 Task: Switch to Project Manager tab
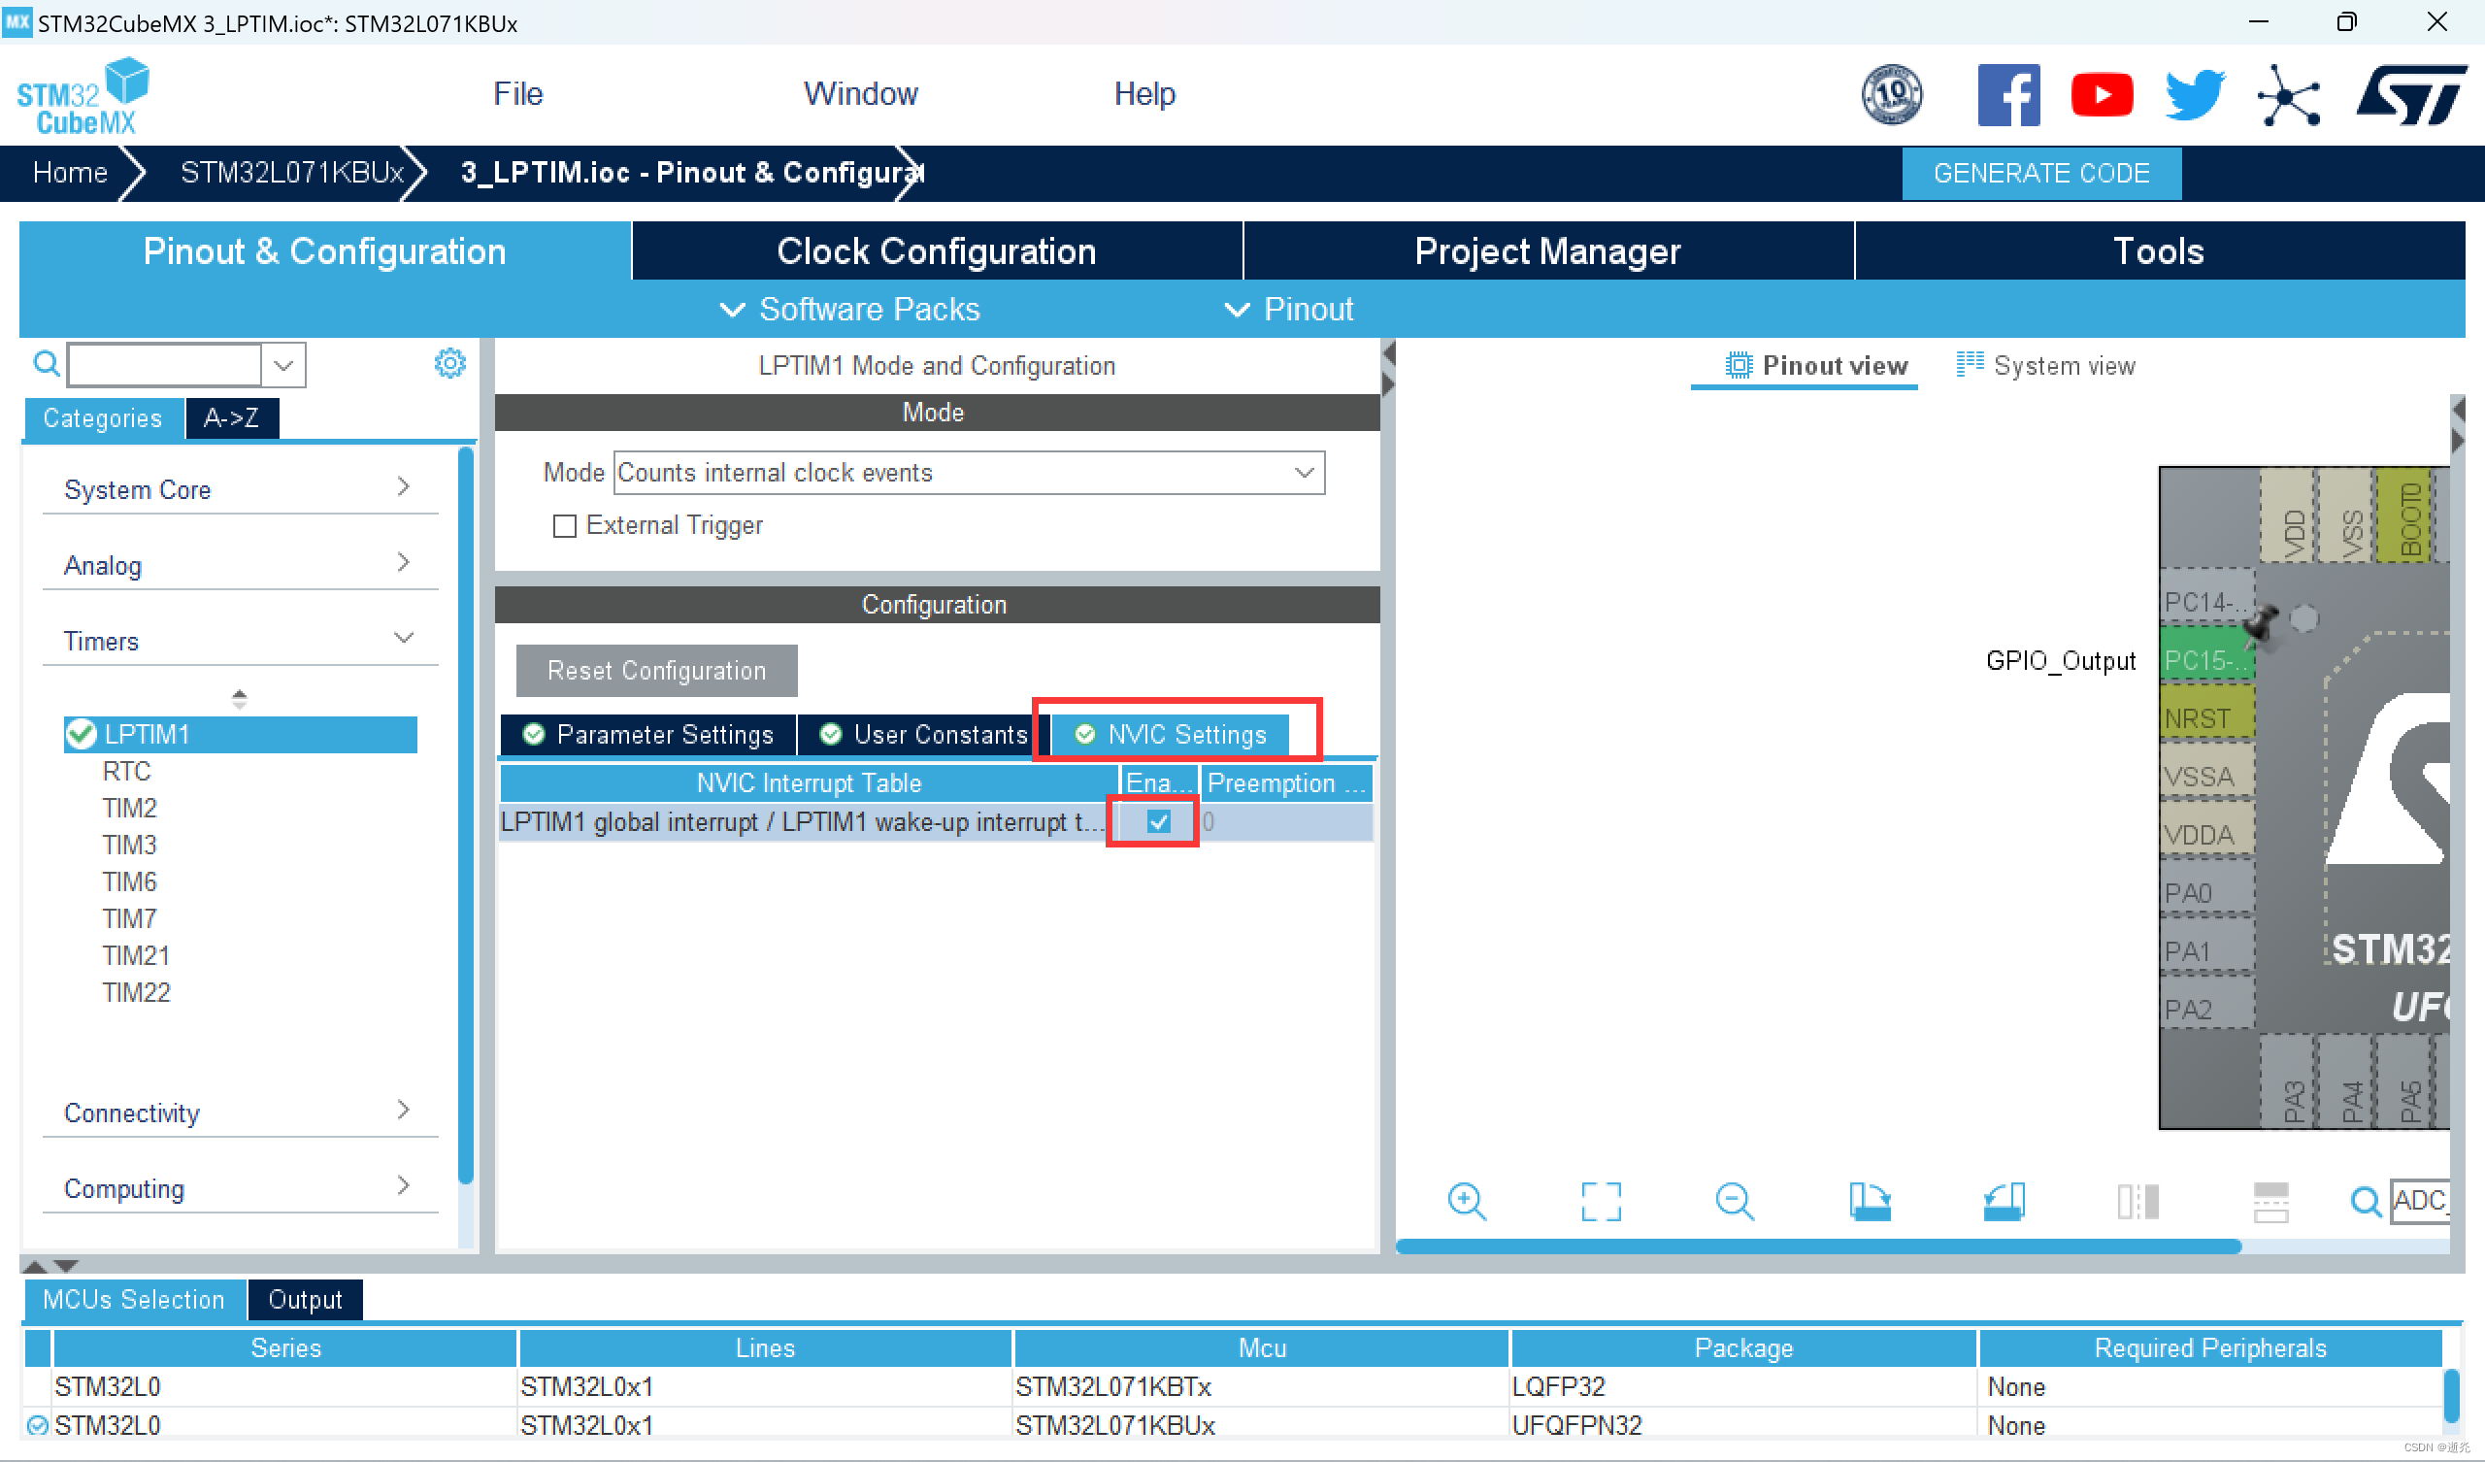[x=1547, y=250]
